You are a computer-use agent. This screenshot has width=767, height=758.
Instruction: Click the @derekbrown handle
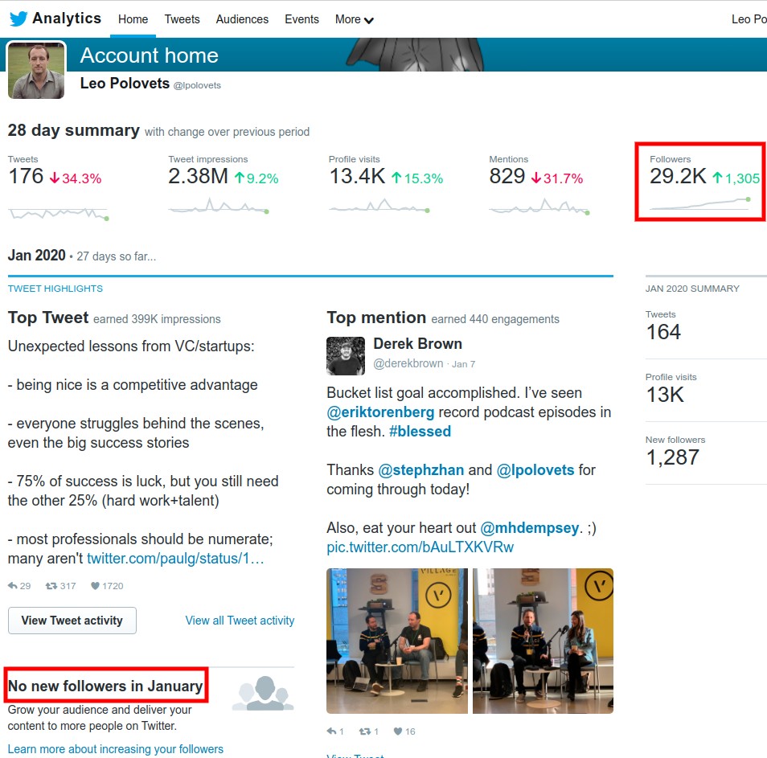click(x=408, y=364)
